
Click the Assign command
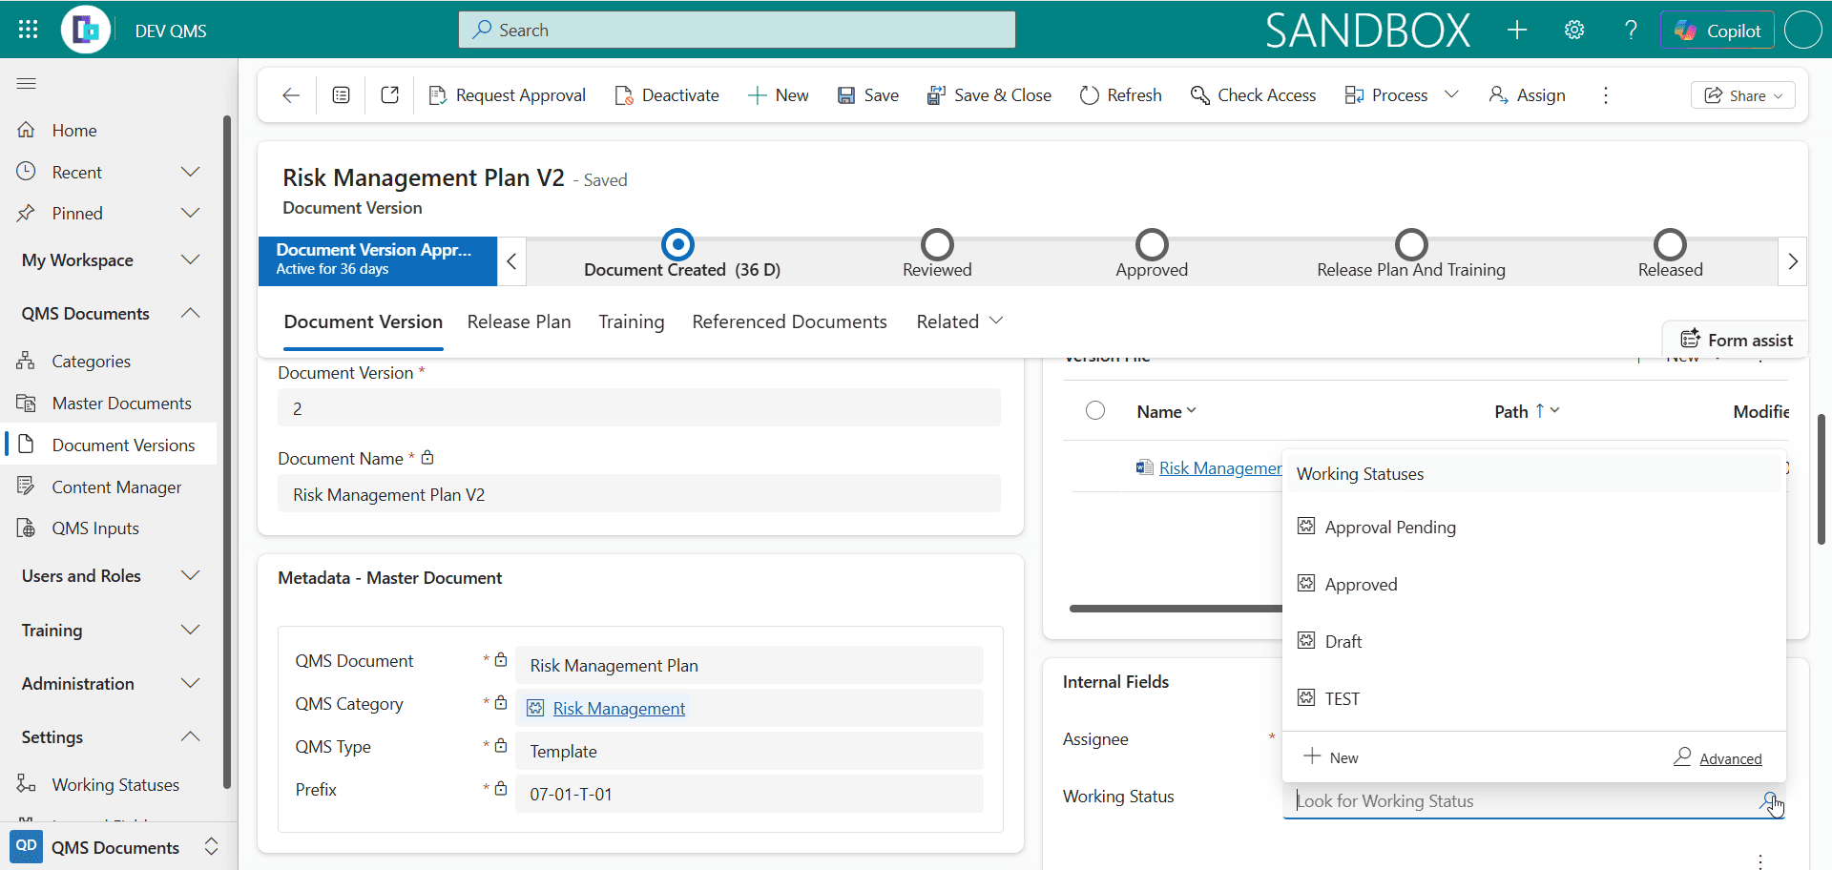[x=1527, y=95]
